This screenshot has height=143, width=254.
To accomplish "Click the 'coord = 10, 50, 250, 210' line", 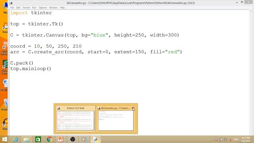I will click(46, 46).
